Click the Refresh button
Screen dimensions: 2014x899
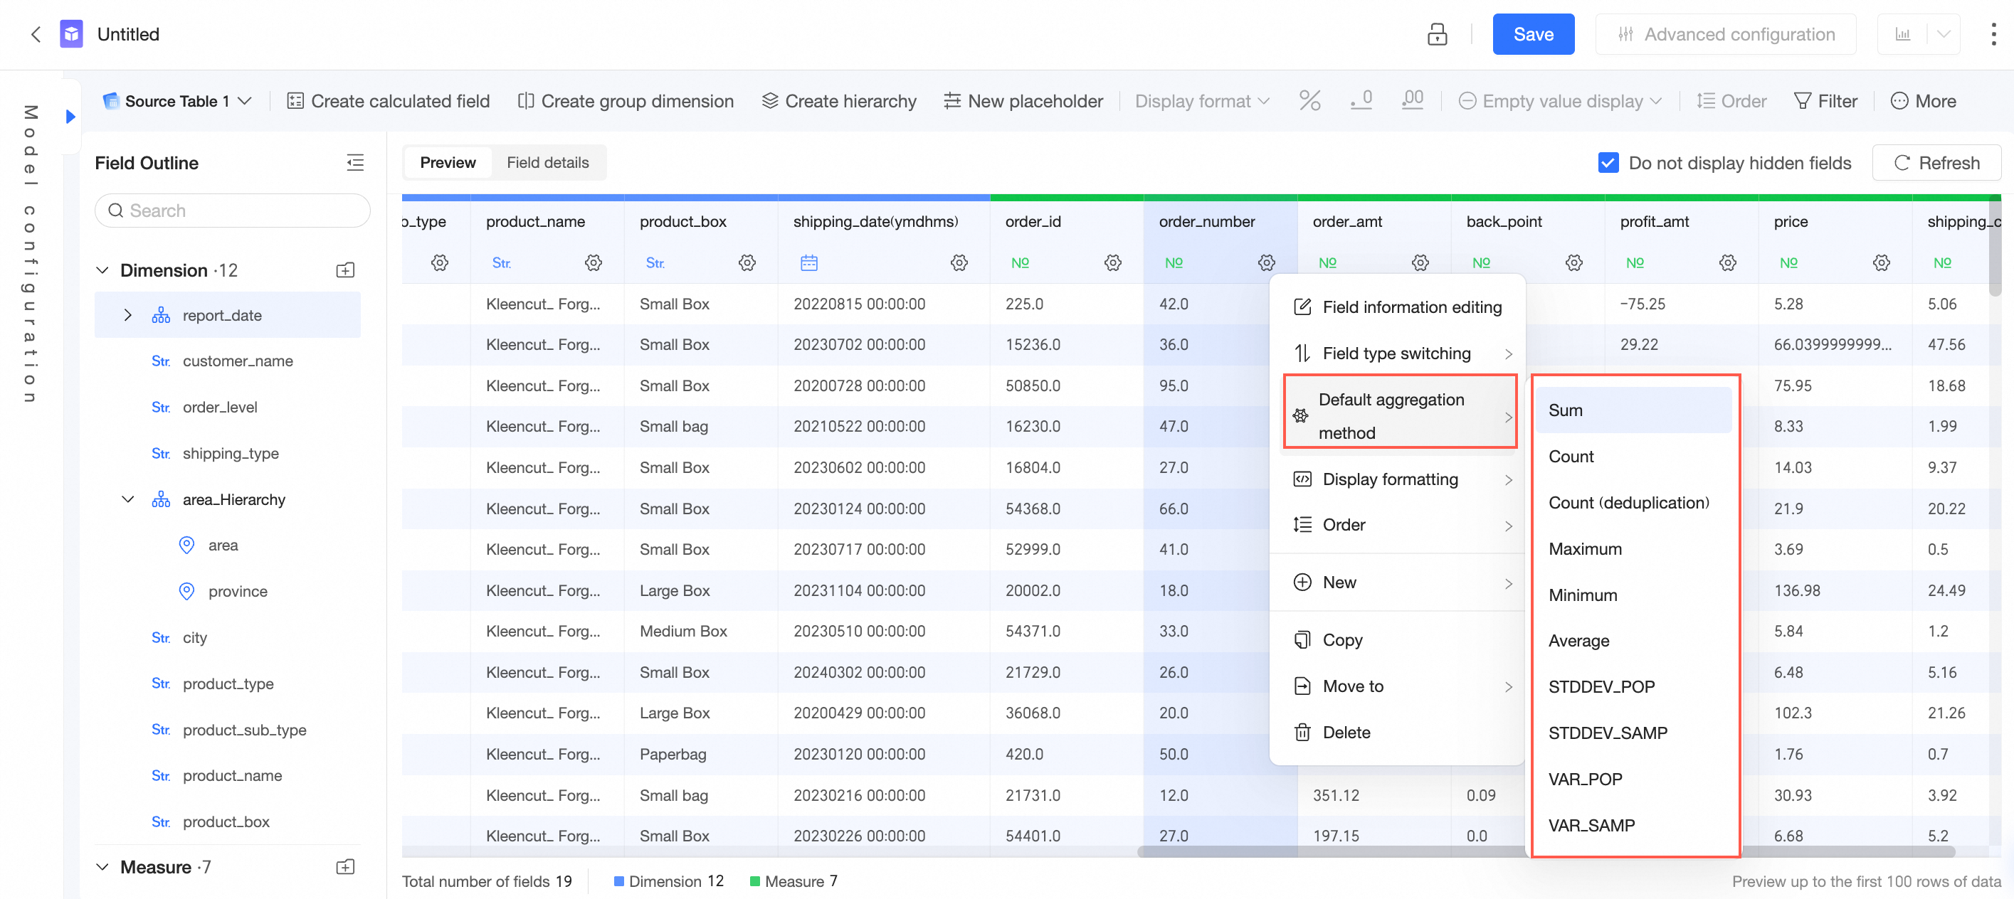[x=1936, y=162]
